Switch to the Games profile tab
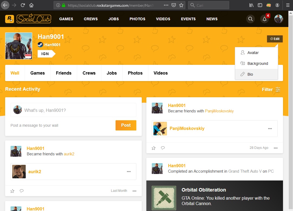Image resolution: width=293 pixels, height=211 pixels. coord(38,73)
